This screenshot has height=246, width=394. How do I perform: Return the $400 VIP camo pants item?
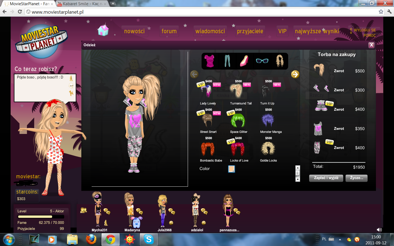click(x=339, y=148)
